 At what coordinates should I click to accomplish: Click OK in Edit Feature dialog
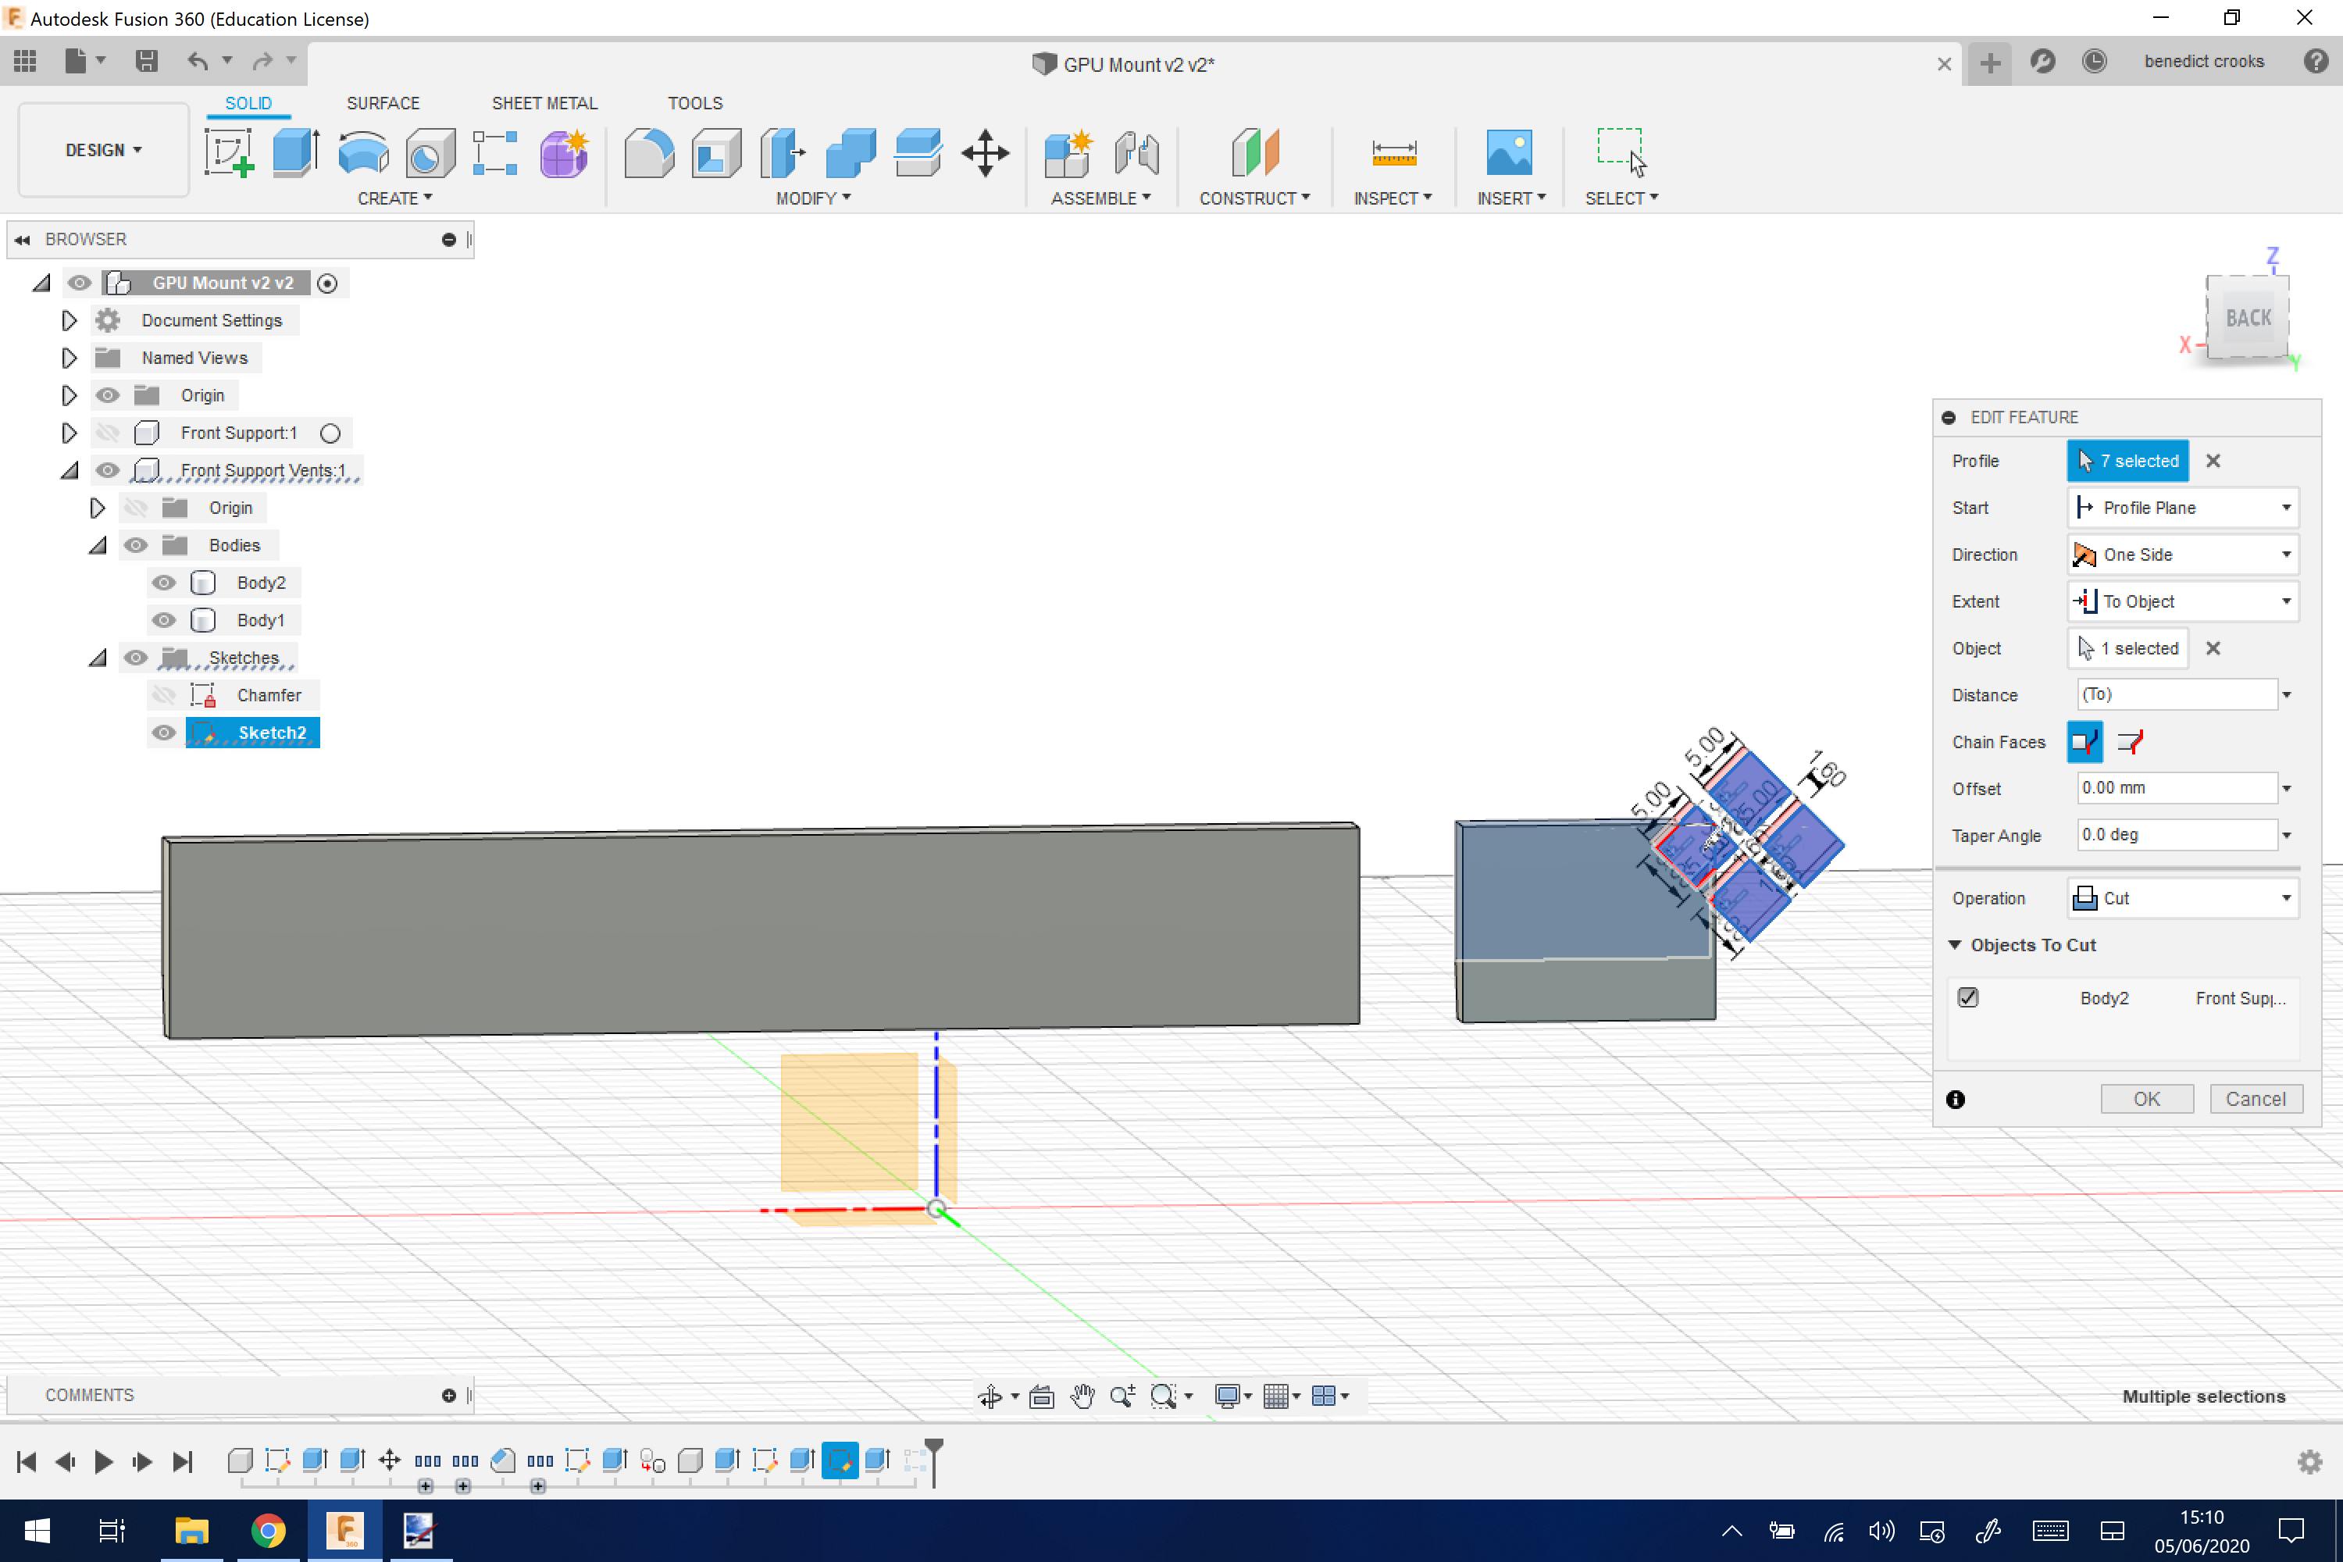click(x=2147, y=1099)
